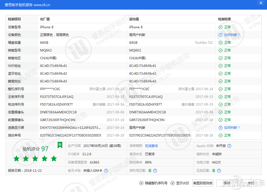Image resolution: width=267 pixels, height=192 pixels.
Task: Click the green 验 badge on score card
Action: [60, 145]
